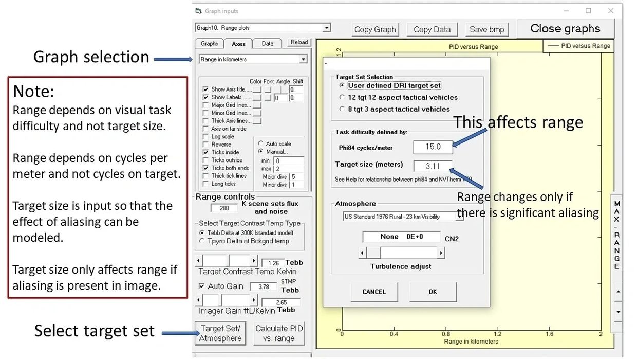Click the Calculate PID vs. range button

(279, 333)
